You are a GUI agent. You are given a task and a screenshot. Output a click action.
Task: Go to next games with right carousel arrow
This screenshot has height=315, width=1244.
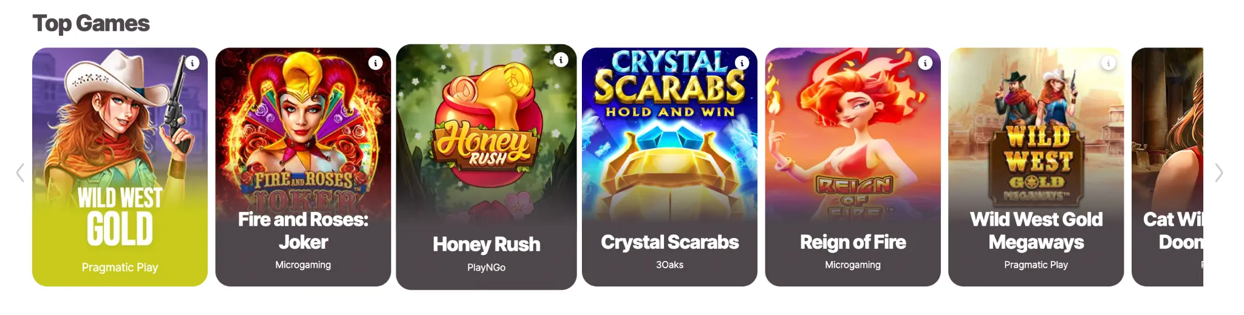pyautogui.click(x=1218, y=173)
